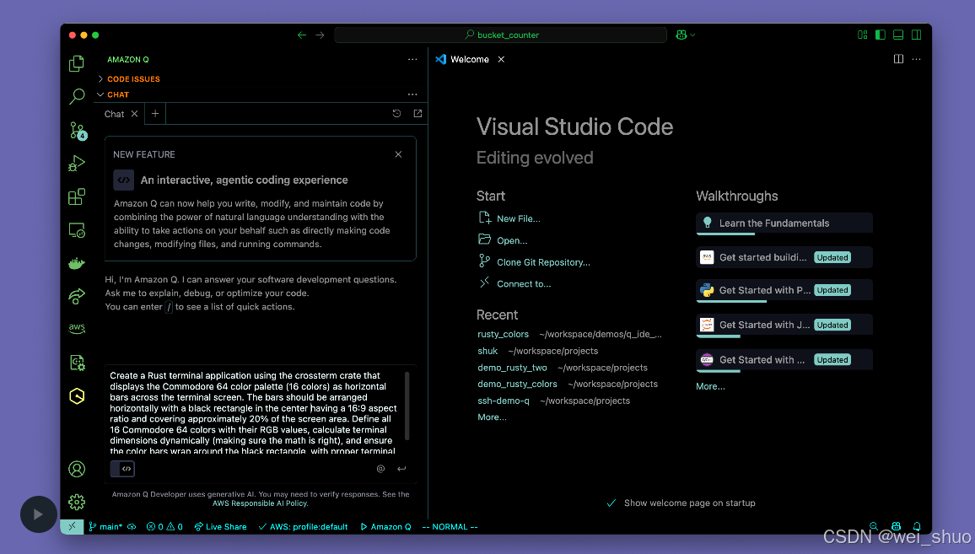The image size is (975, 554).
Task: Send the prompt with the return arrow
Action: click(401, 469)
